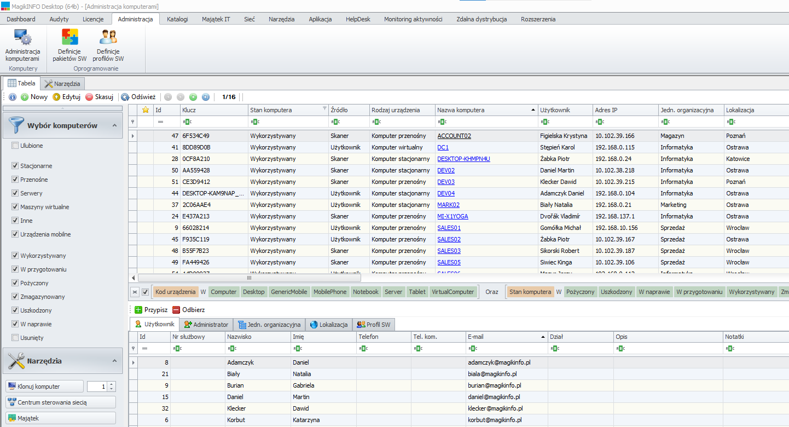This screenshot has height=427, width=789.
Task: Click row indicator arrow for Adamczyk row
Action: tap(133, 362)
